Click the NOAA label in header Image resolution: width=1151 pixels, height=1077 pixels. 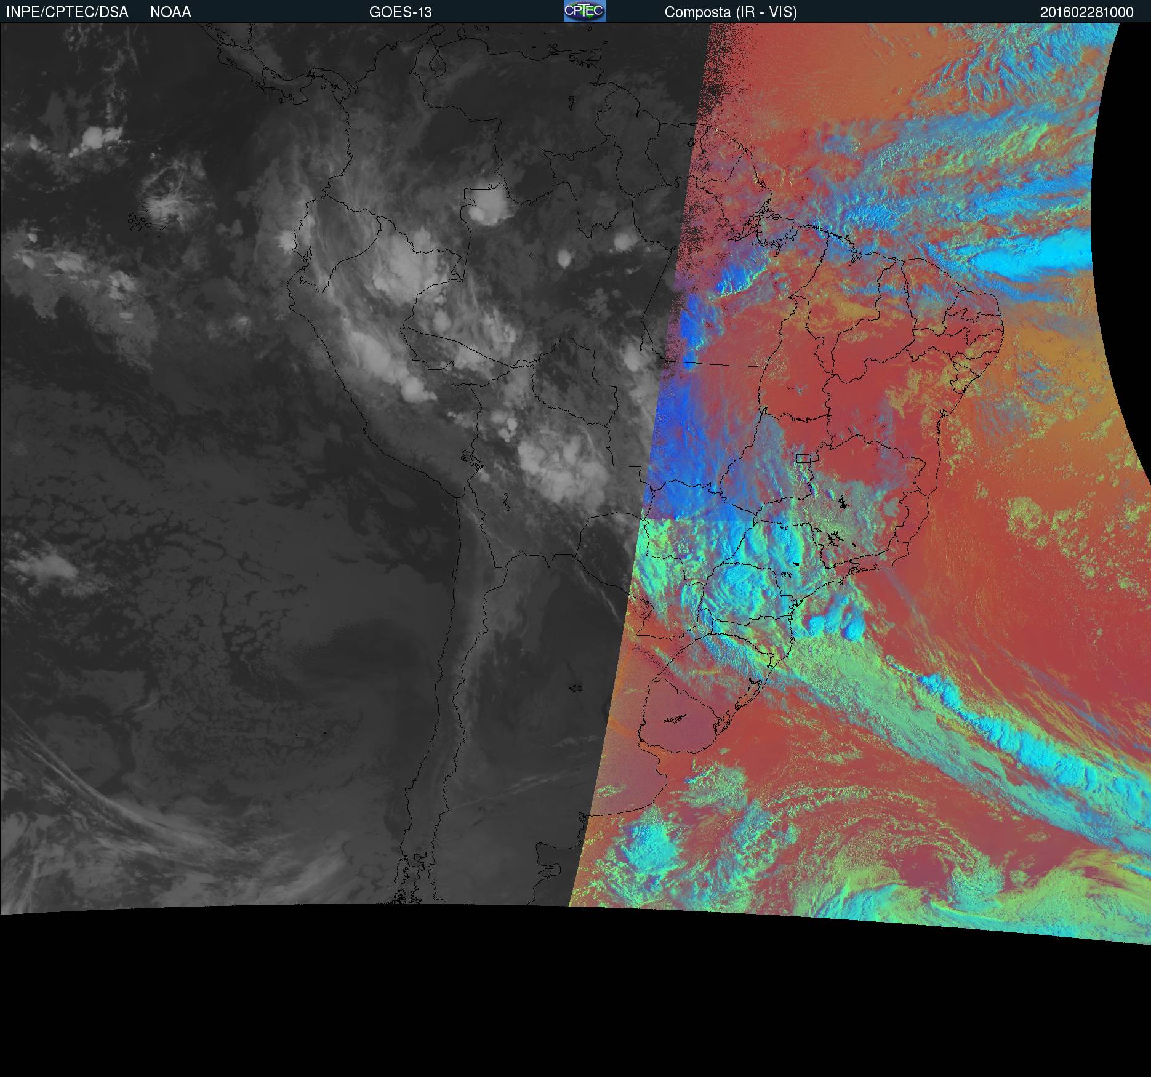coord(170,12)
